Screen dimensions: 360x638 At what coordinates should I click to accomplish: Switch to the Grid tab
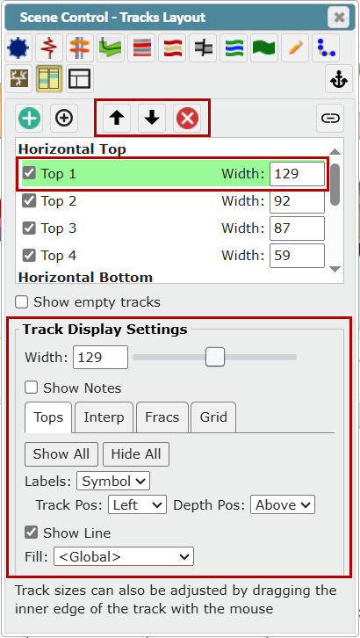213,417
